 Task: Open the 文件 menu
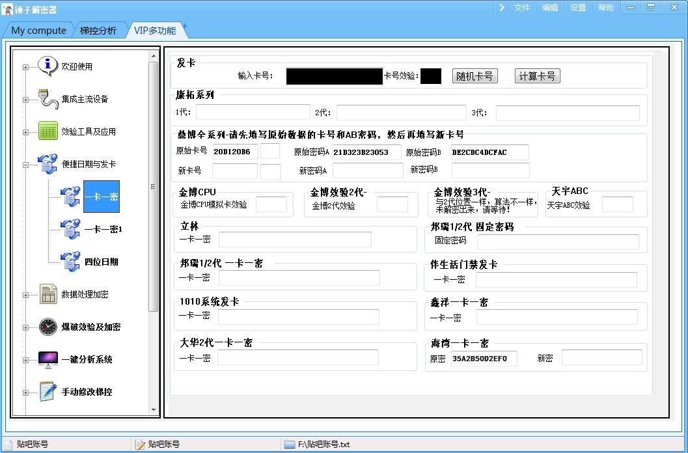522,7
